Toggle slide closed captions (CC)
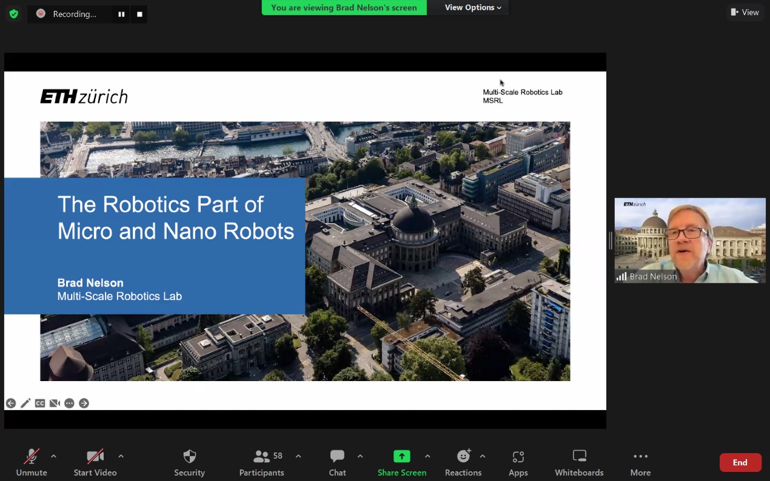The height and width of the screenshot is (481, 770). pyautogui.click(x=40, y=403)
